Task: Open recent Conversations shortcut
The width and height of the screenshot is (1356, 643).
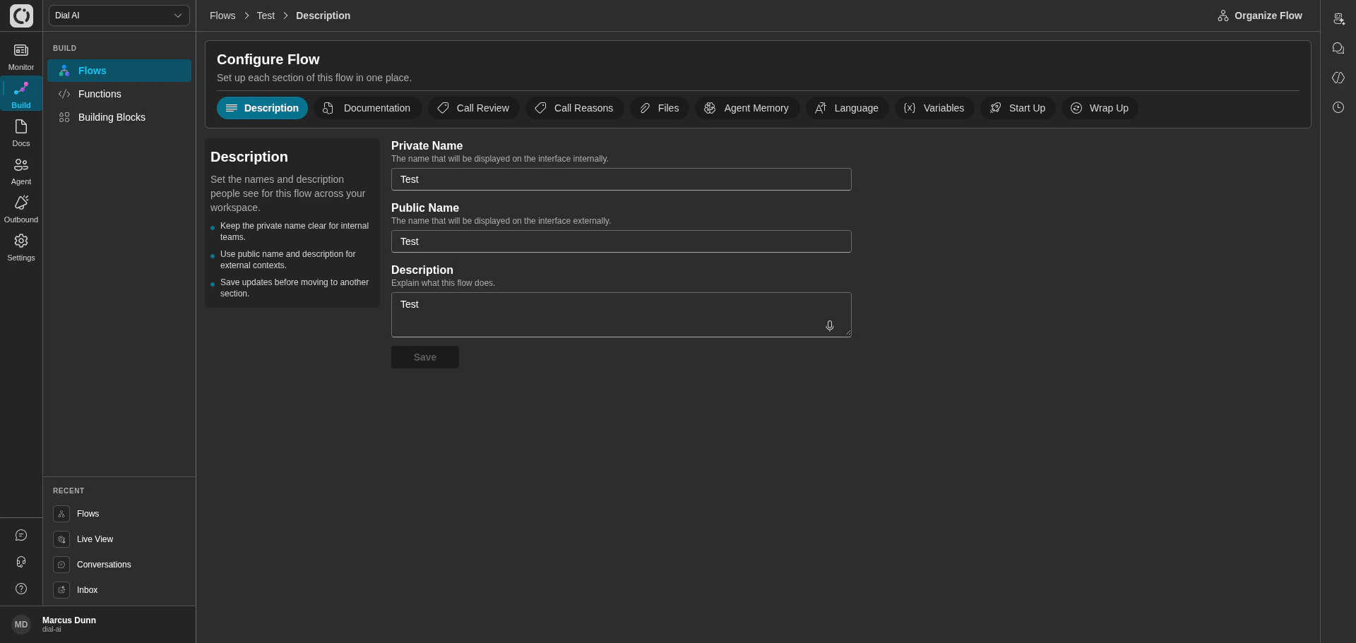Action: (x=119, y=565)
